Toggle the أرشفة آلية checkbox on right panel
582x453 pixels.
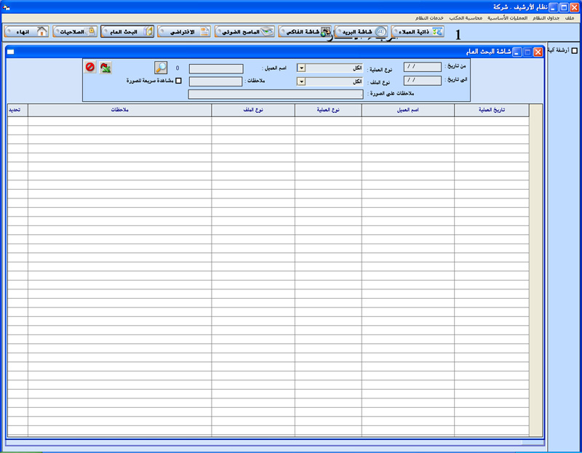tap(575, 51)
